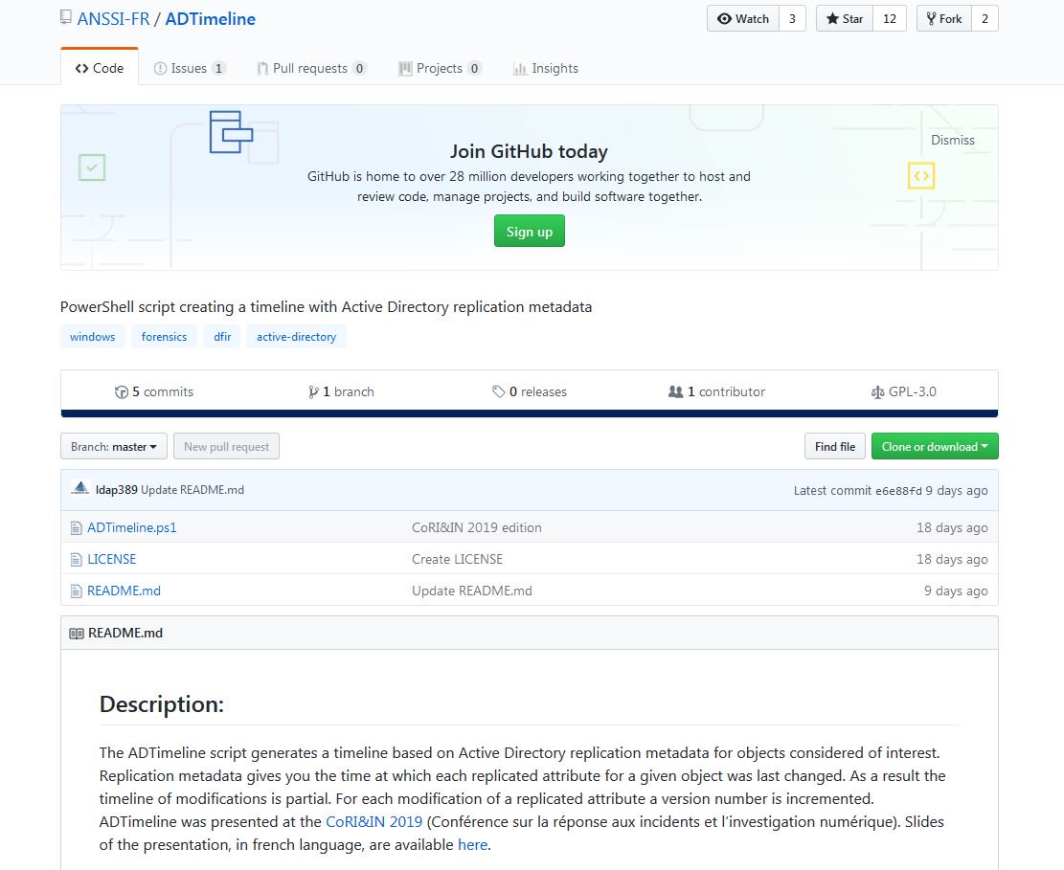This screenshot has width=1064, height=870.
Task: Click the file icon beside README.md row
Action: 76,591
